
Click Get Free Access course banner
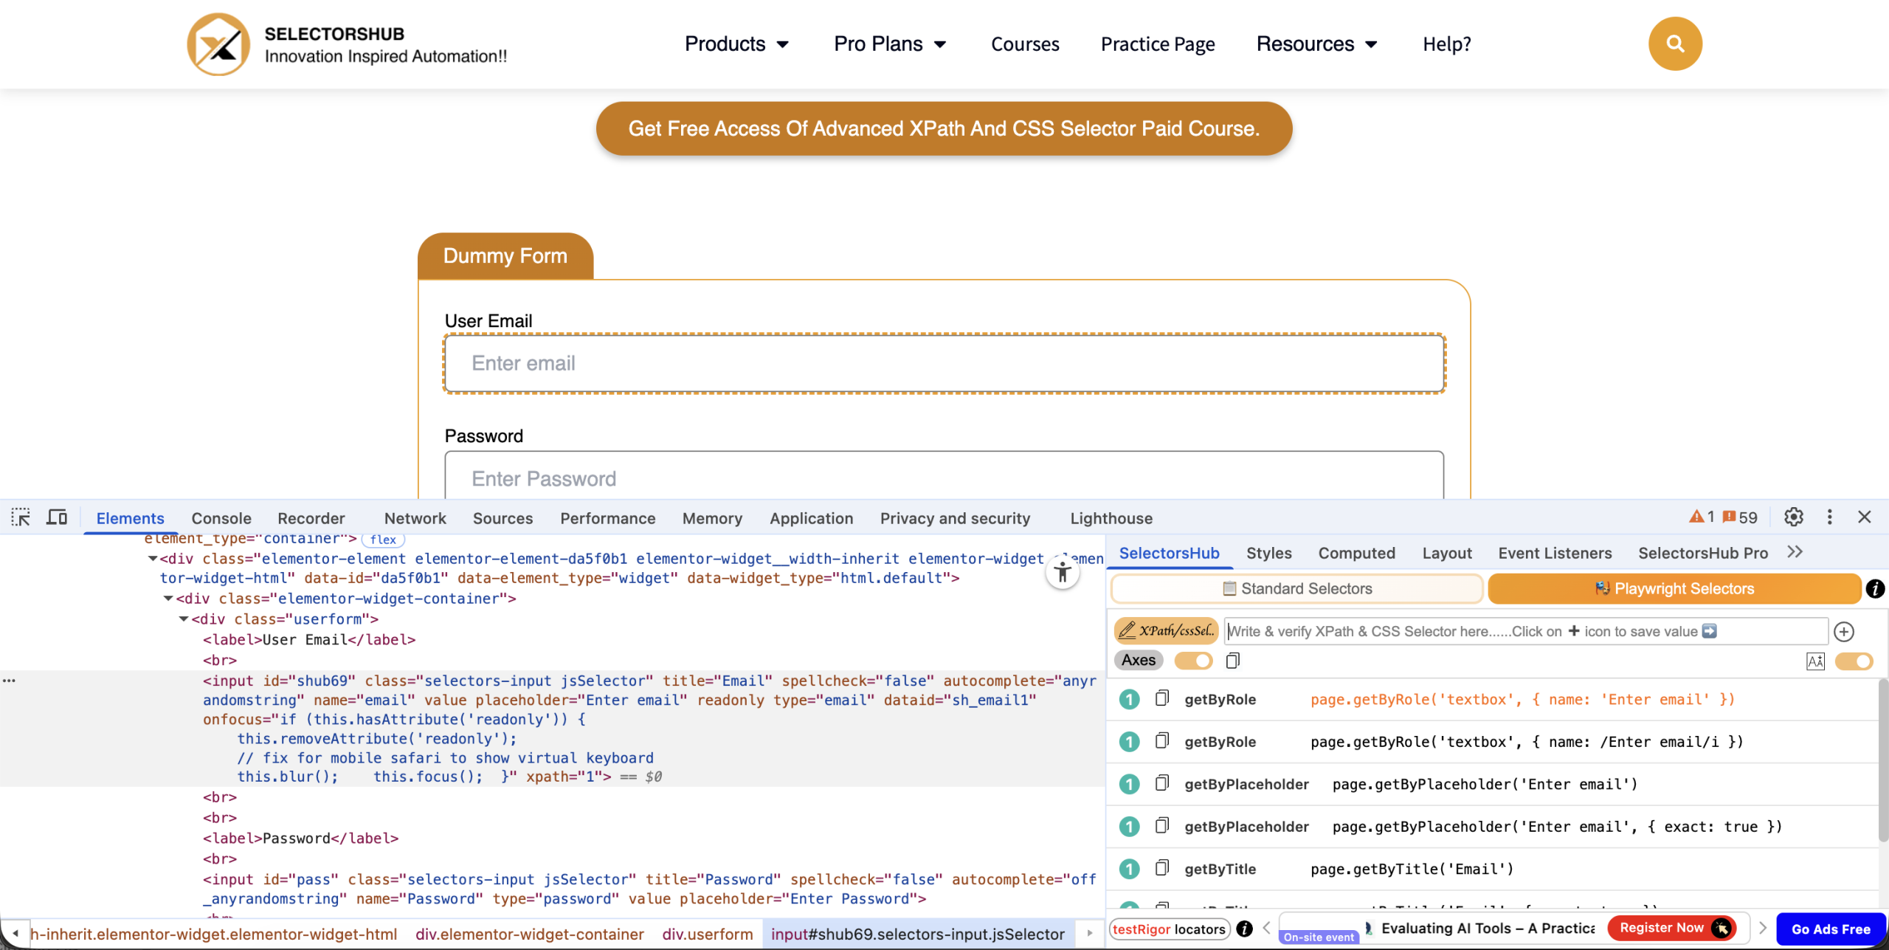(944, 128)
